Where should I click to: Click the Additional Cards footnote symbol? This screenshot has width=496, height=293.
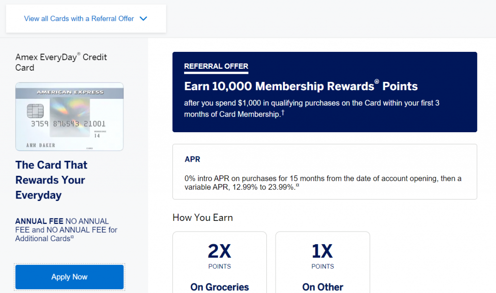(72, 237)
